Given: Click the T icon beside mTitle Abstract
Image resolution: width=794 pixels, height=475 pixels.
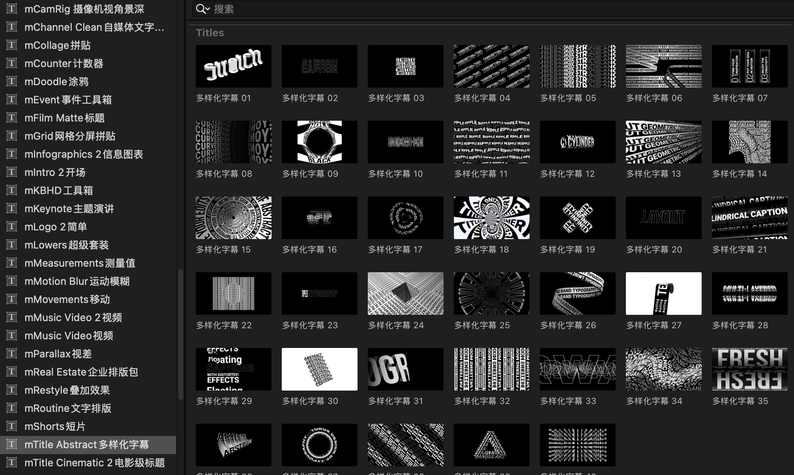Looking at the screenshot, I should [x=12, y=444].
